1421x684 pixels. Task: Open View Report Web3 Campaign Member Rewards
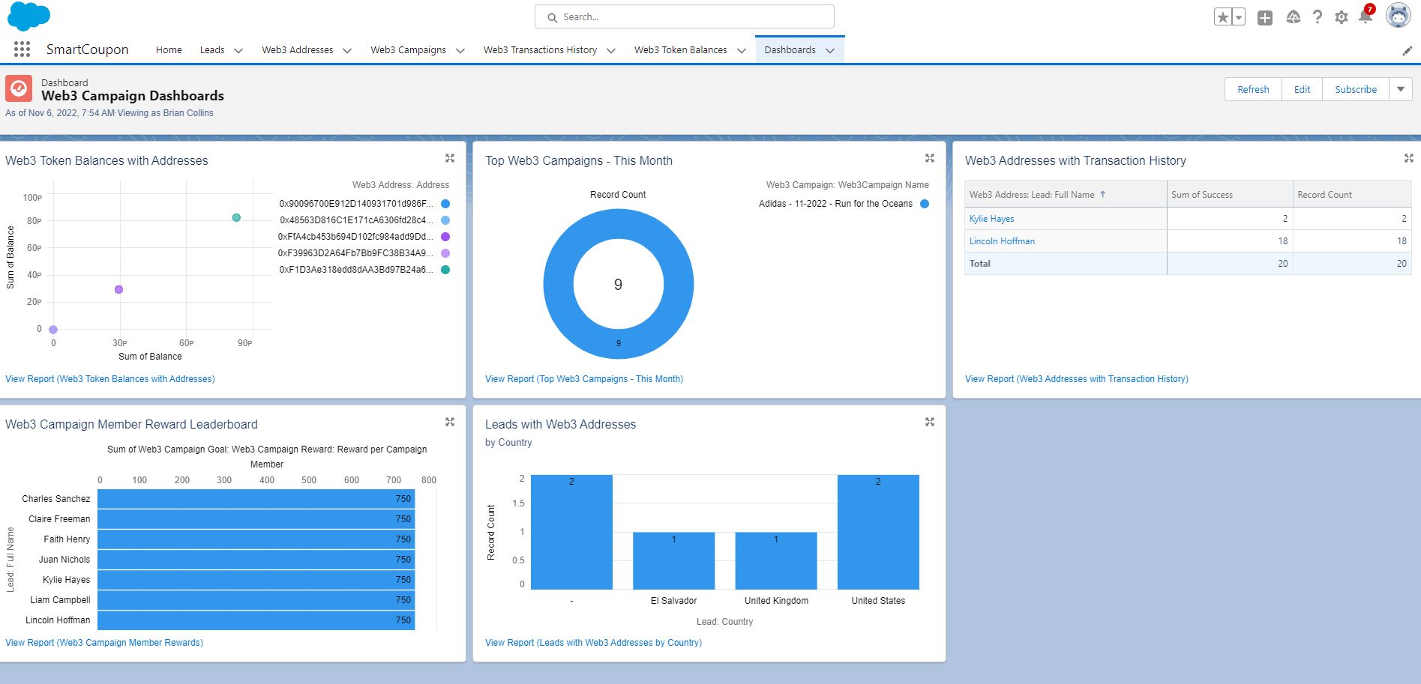click(x=104, y=643)
